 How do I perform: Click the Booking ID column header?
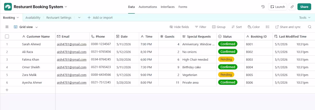point(259,37)
